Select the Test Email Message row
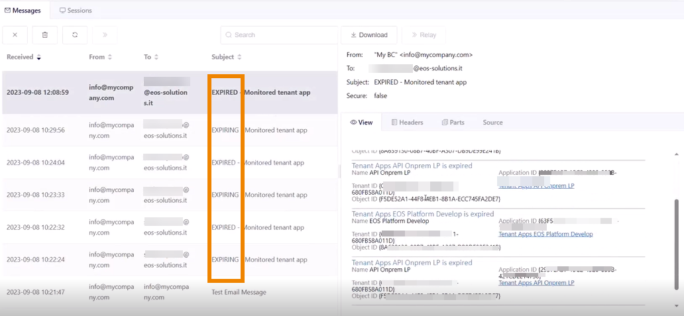Image resolution: width=684 pixels, height=316 pixels. tap(239, 292)
